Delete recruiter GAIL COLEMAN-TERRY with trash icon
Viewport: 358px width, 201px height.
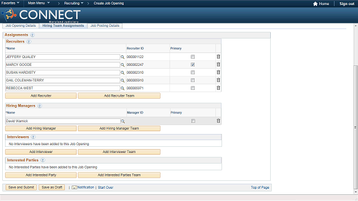point(218,80)
